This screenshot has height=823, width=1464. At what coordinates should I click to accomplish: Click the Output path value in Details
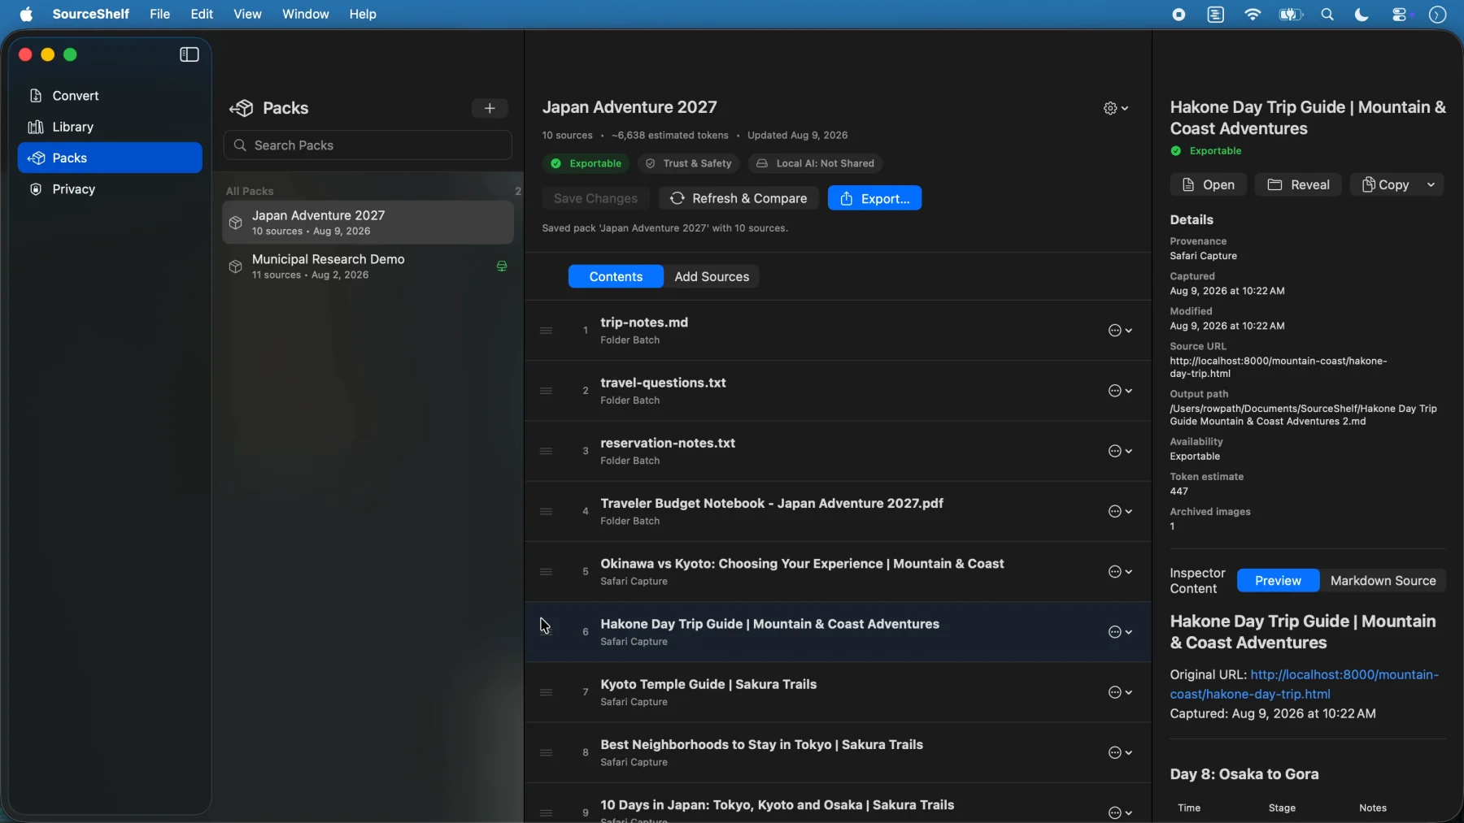click(x=1303, y=415)
